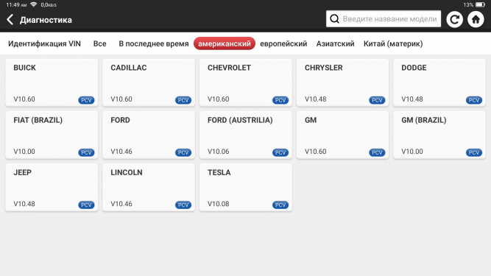Viewport: 491px width, 276px height.
Task: Open the Азиатский tab
Action: (x=335, y=43)
